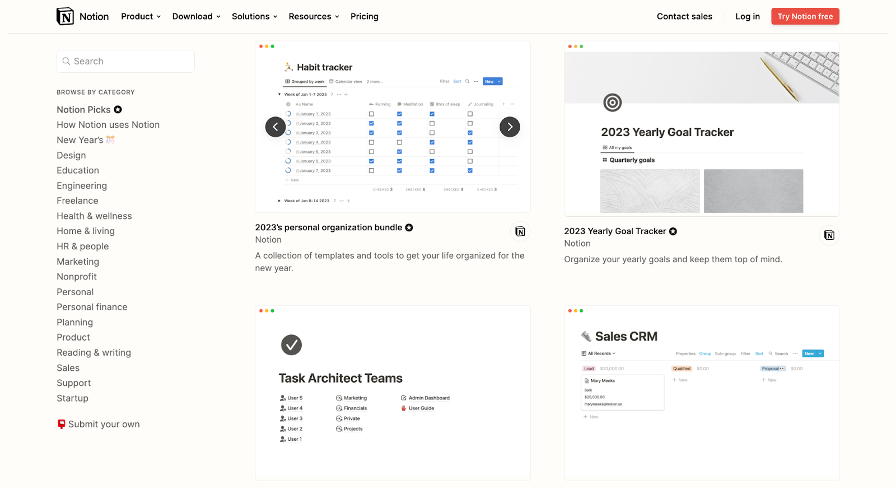Open the Download dropdown menu

coord(197,16)
